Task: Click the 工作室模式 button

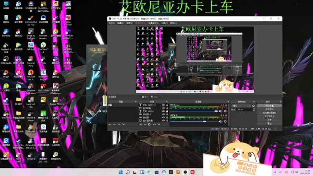Action: [269, 116]
